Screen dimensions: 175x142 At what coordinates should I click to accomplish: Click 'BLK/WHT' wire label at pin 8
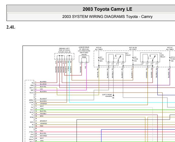43,99
